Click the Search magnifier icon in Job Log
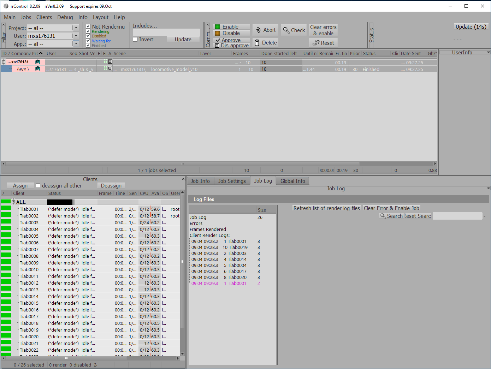491x369 pixels. 383,216
